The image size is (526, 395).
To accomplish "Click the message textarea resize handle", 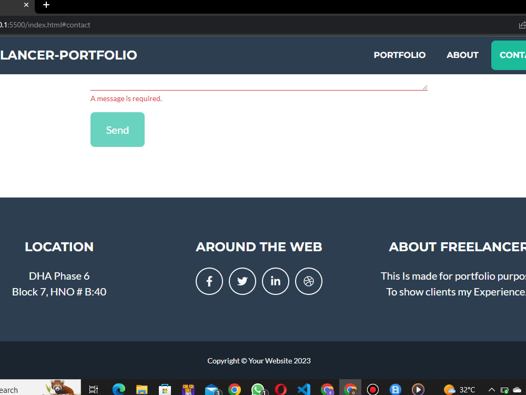I will click(x=425, y=87).
